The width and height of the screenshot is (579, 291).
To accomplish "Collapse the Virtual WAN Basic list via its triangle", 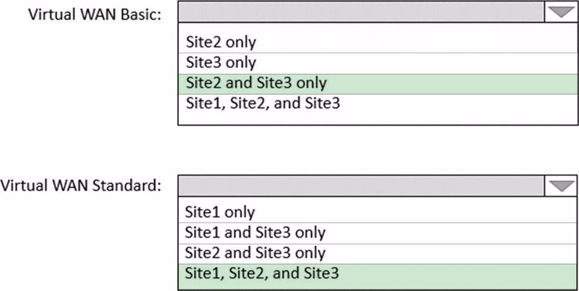I will click(x=561, y=13).
